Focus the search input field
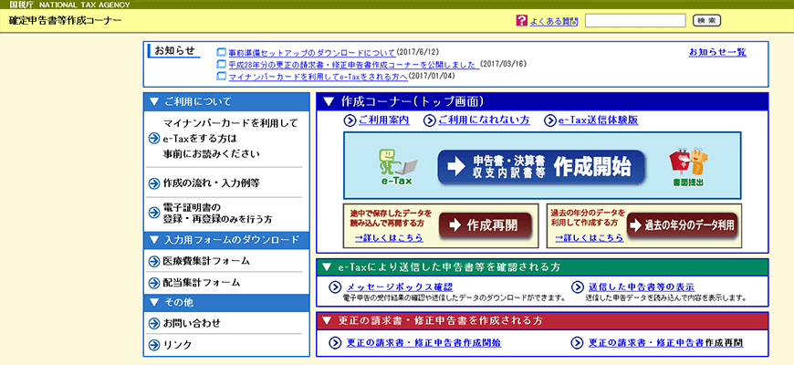The image size is (794, 365). [x=635, y=21]
